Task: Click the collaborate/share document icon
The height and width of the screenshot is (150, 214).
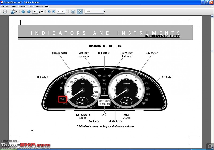Action: coord(13,12)
